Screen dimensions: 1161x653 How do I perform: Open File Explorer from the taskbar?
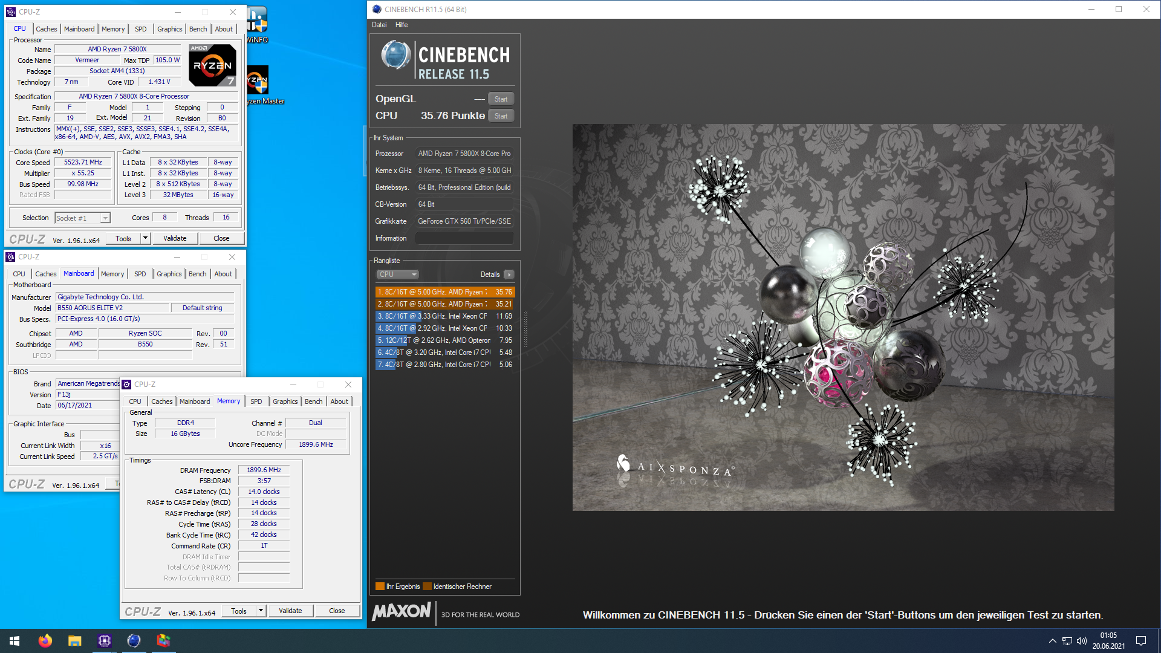pyautogui.click(x=75, y=641)
